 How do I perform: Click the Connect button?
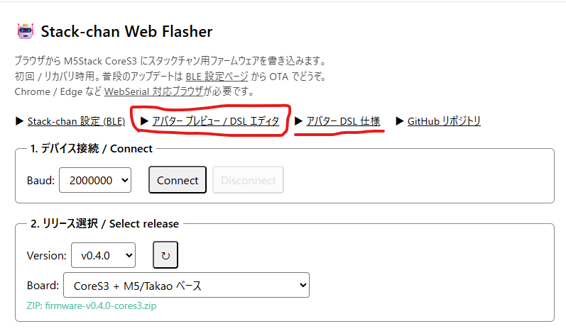click(178, 180)
